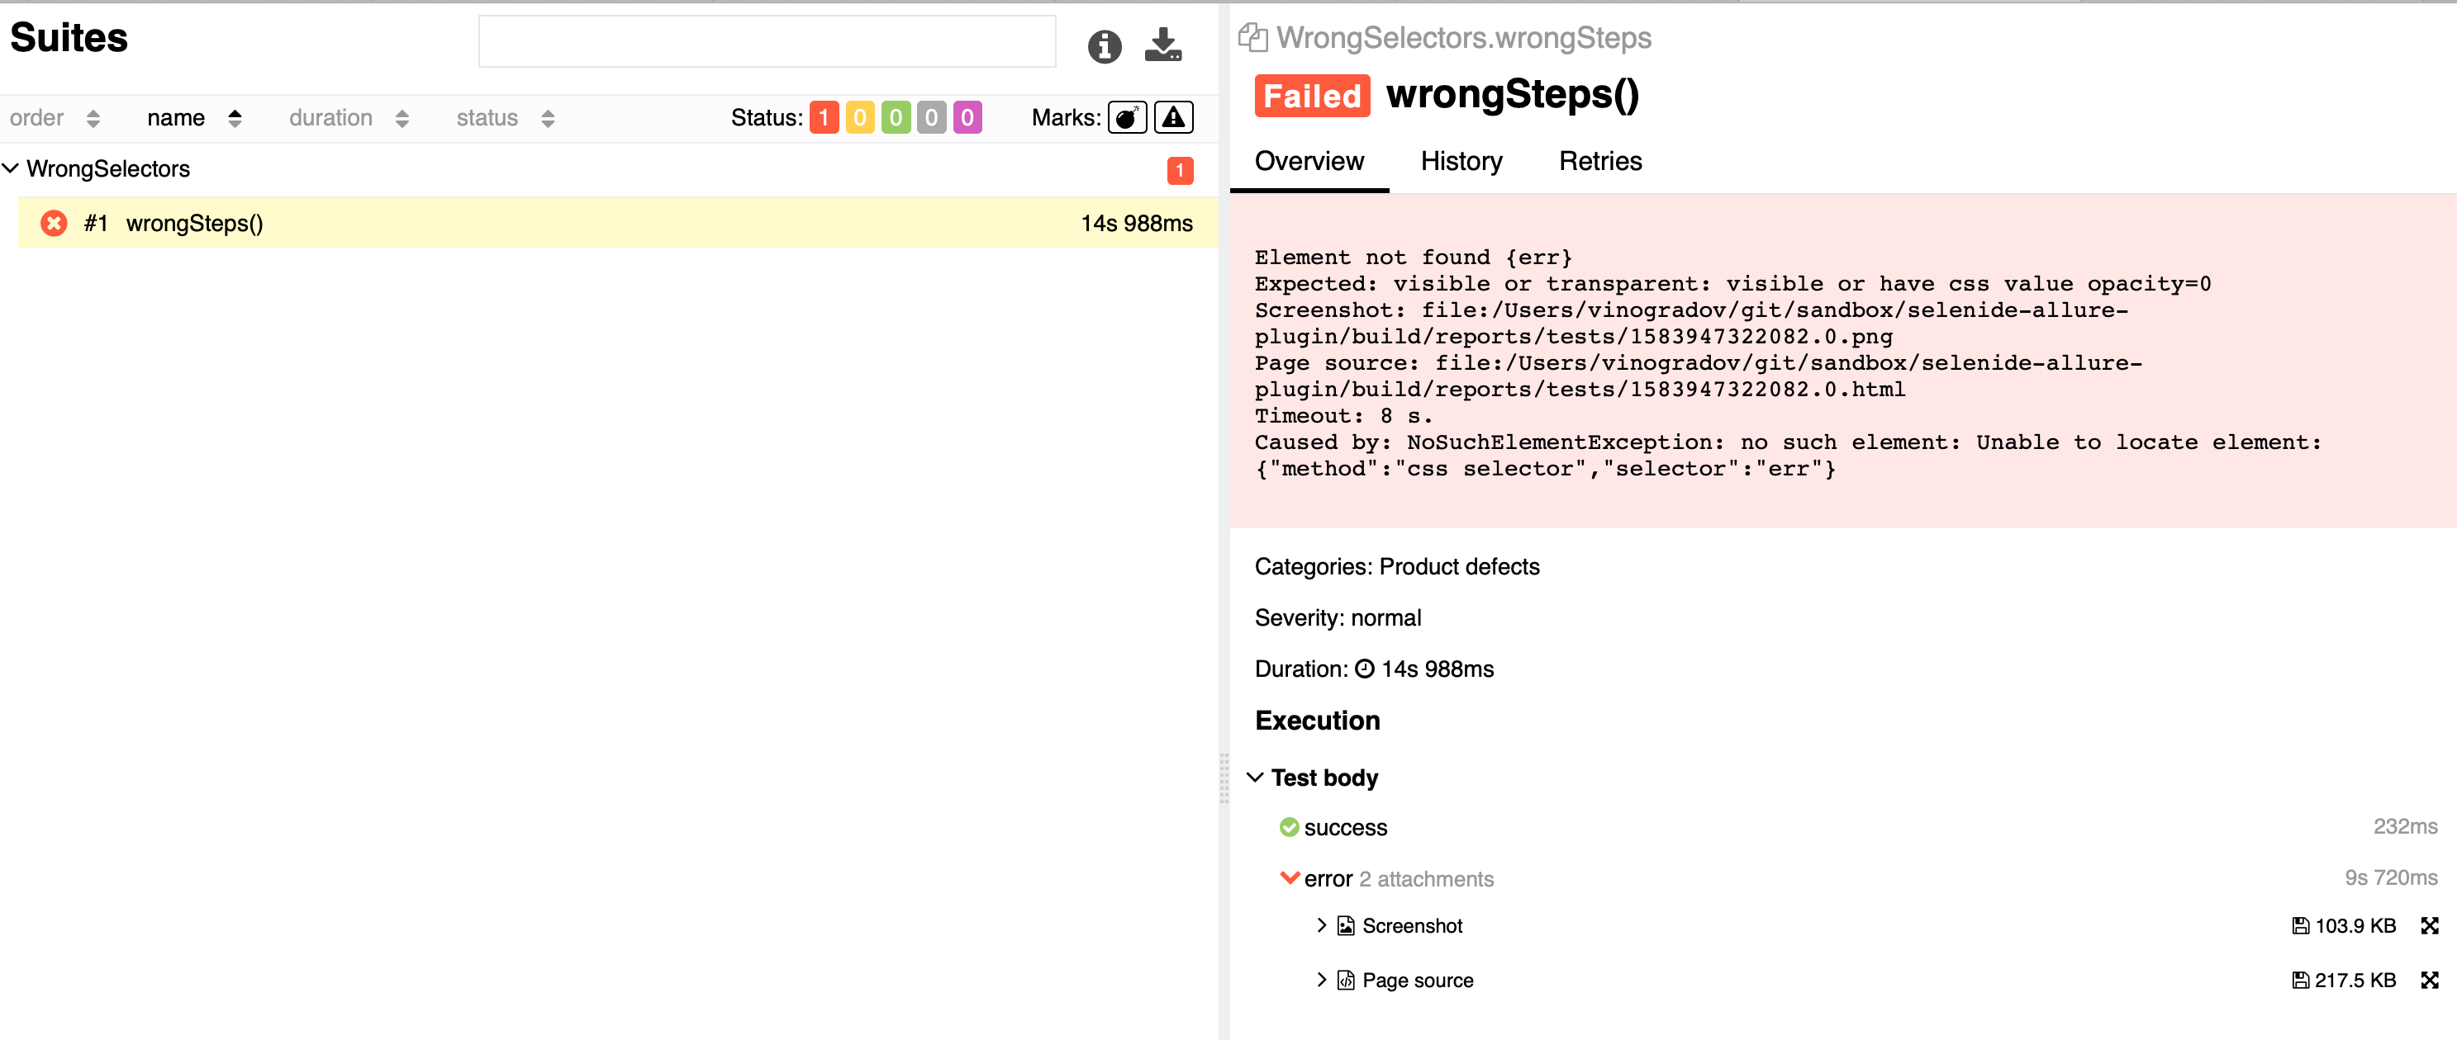This screenshot has height=1040, width=2457.
Task: Toggle the yellow broken status filter
Action: point(859,117)
